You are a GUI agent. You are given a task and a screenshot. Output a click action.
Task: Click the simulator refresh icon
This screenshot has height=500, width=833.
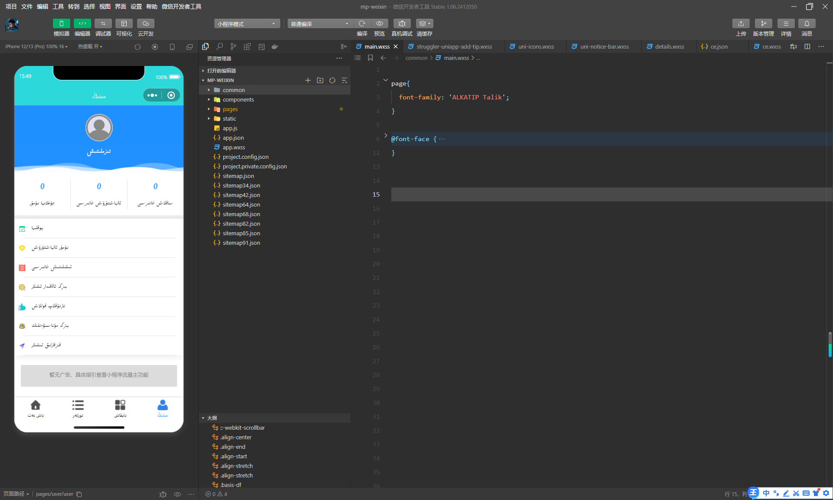tap(138, 47)
